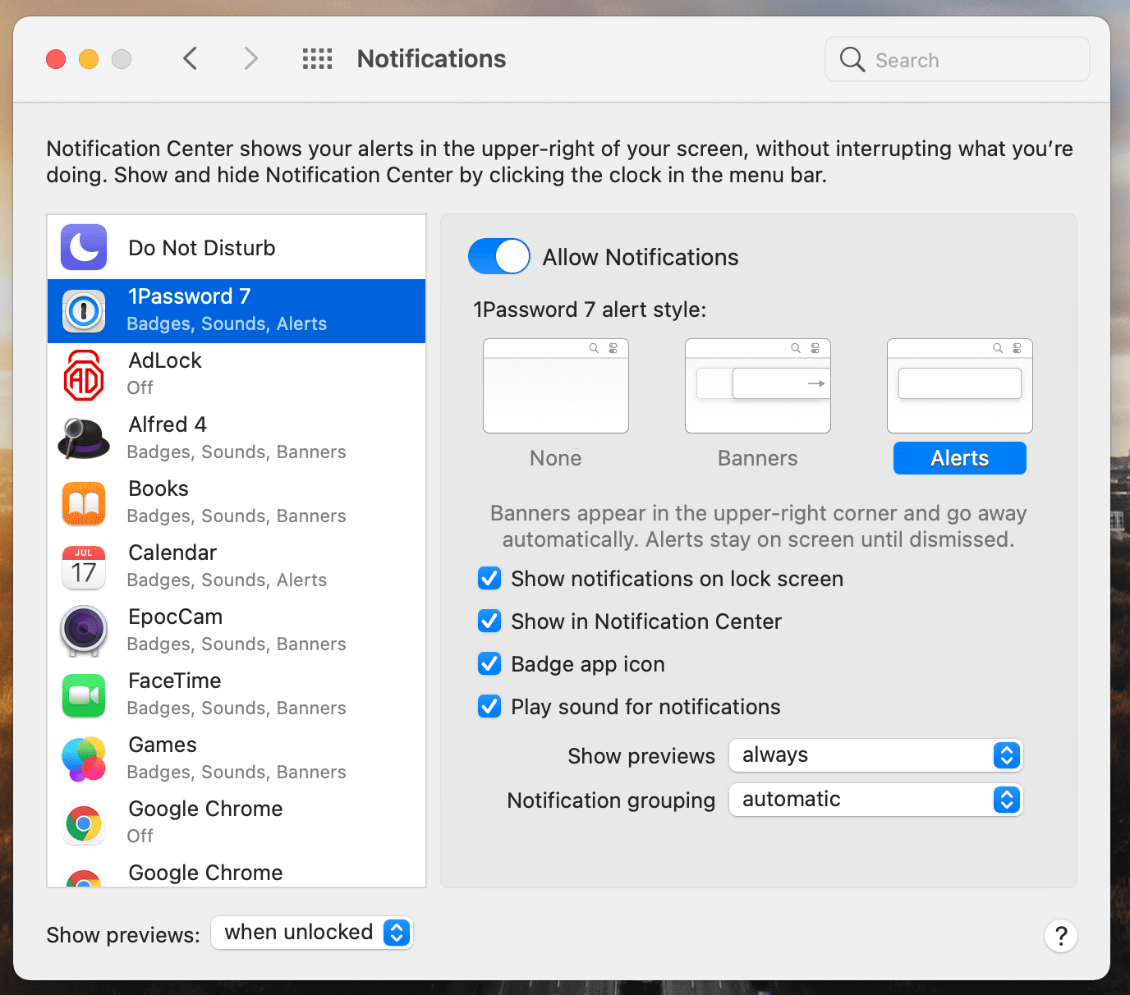The height and width of the screenshot is (995, 1130).
Task: Turn off the Allow Notifications switch
Action: click(499, 257)
